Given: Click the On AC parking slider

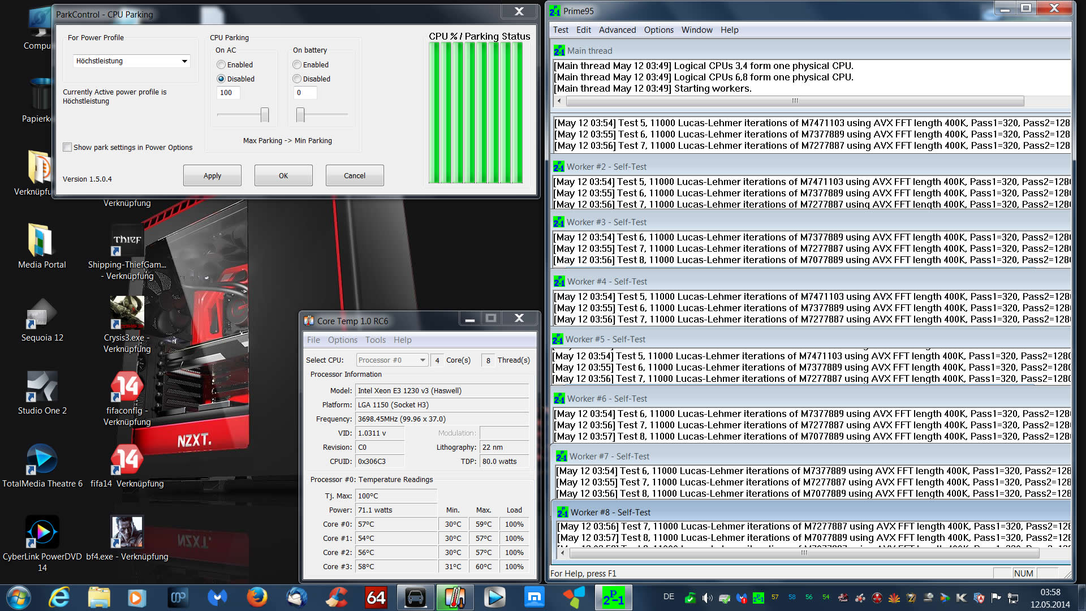Looking at the screenshot, I should (264, 115).
